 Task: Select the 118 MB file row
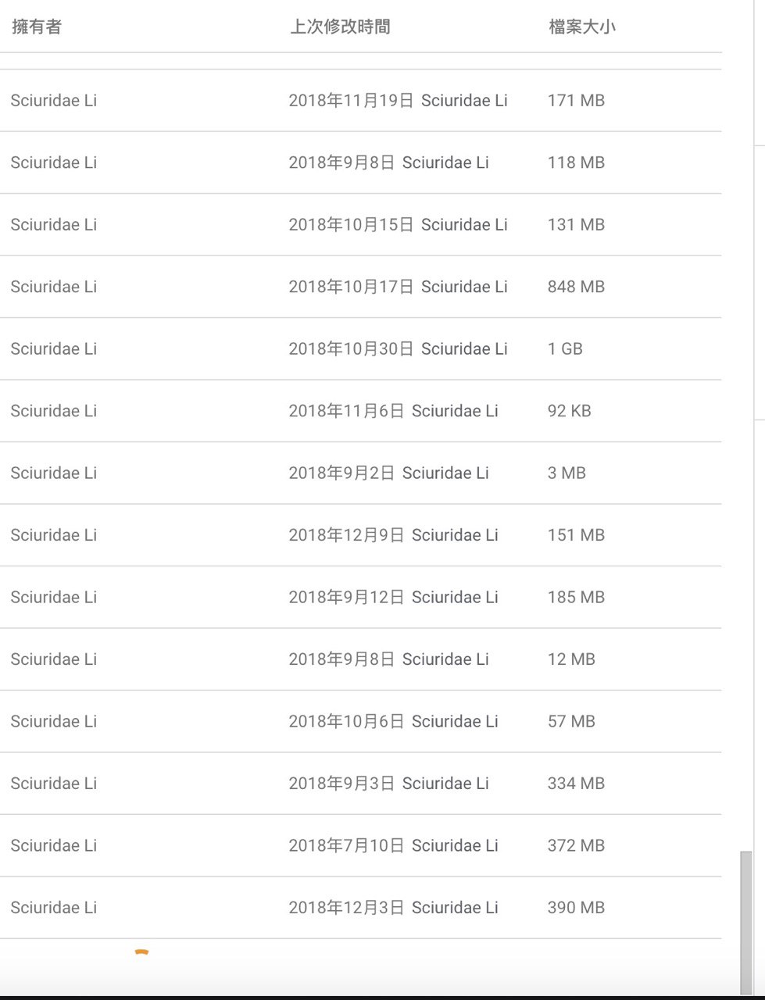point(360,162)
